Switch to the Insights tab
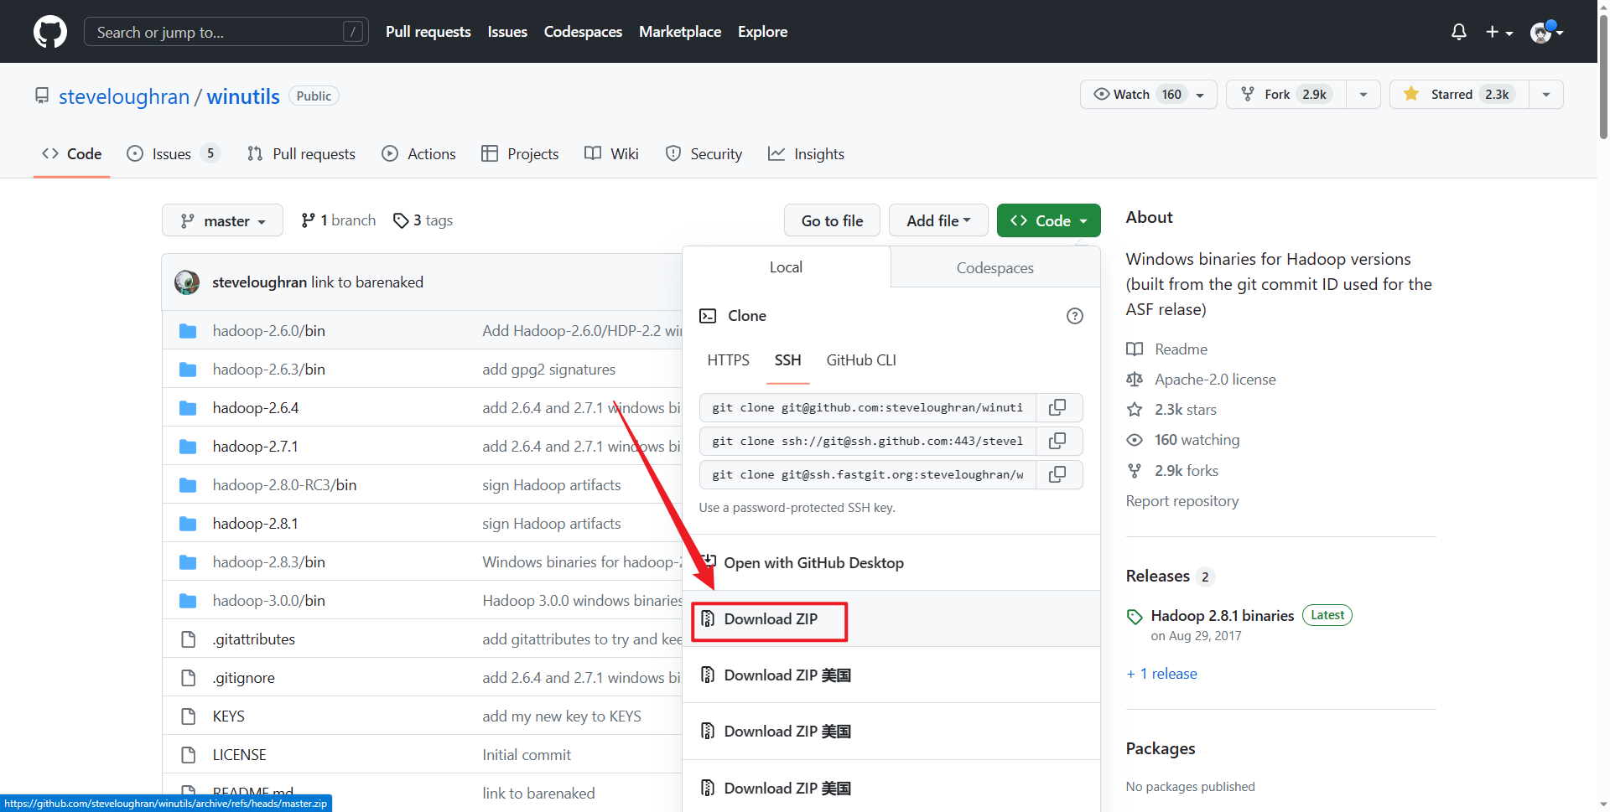1610x812 pixels. pyautogui.click(x=806, y=154)
